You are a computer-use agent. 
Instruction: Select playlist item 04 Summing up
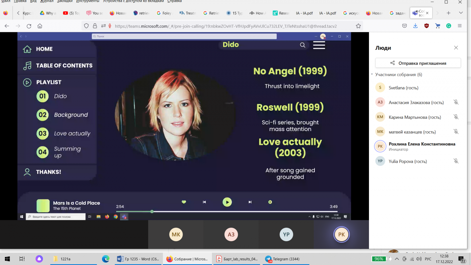coord(59,152)
